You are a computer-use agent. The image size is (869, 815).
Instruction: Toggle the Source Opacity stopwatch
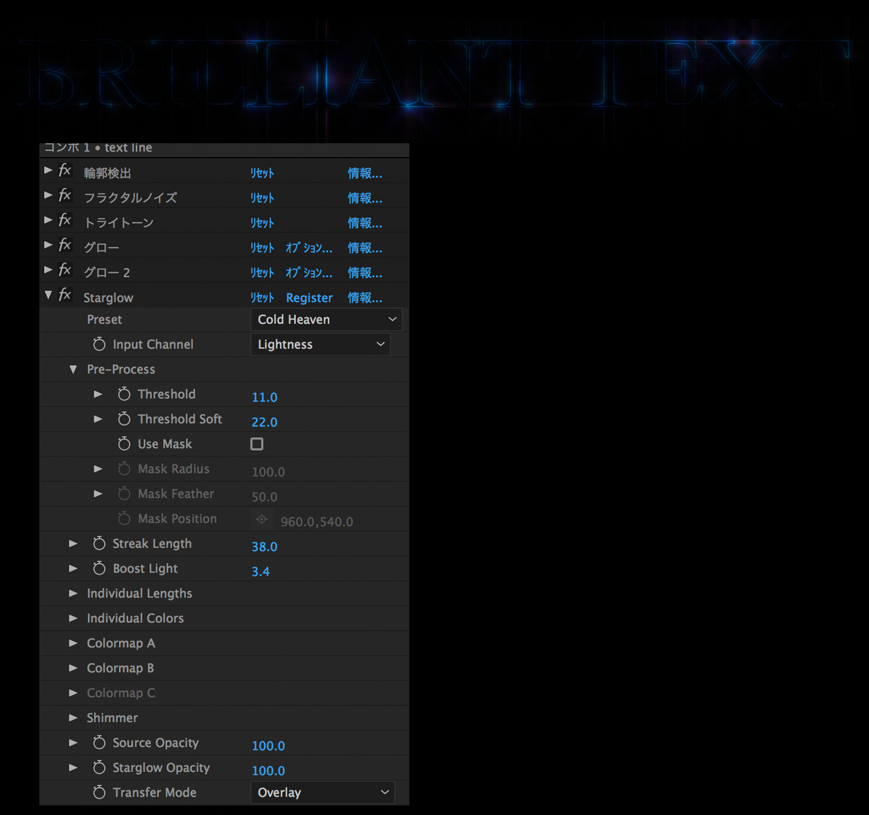point(99,743)
